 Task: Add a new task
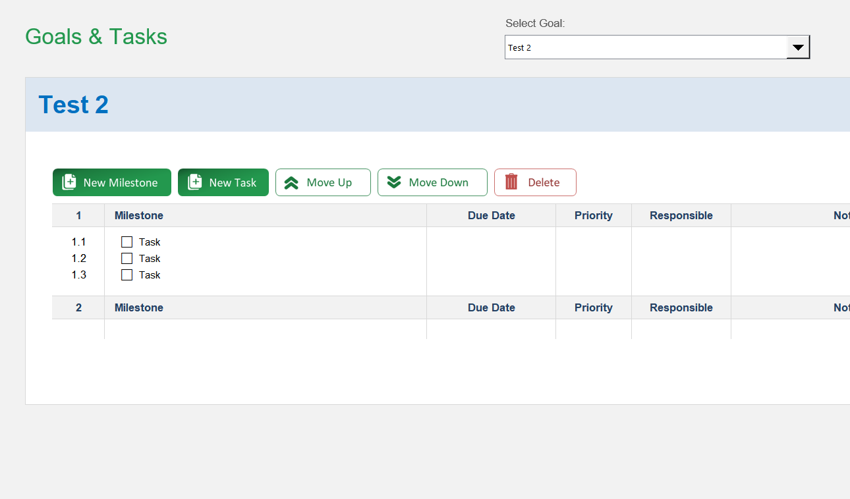[x=223, y=182]
